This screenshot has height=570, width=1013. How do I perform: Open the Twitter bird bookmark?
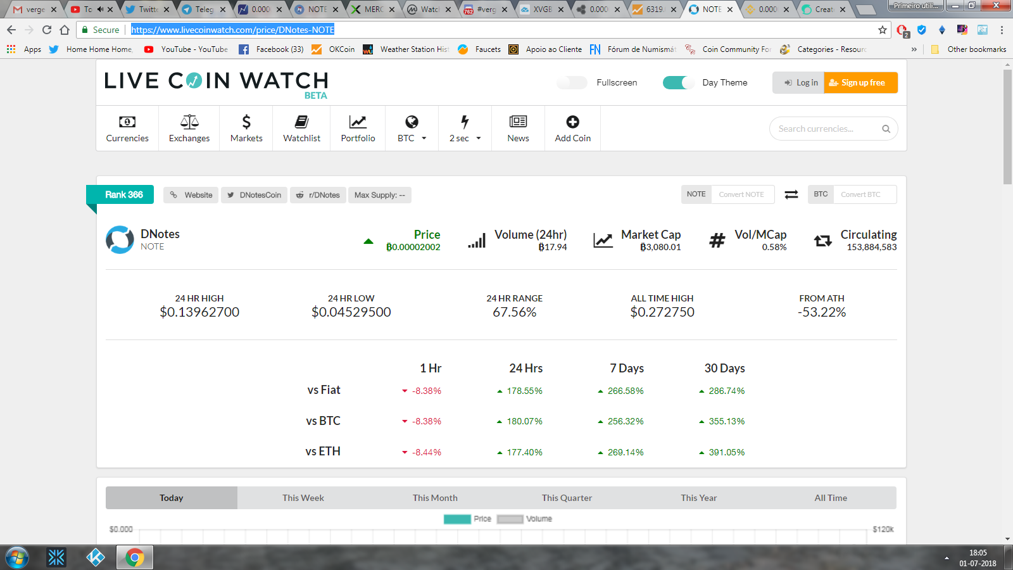pyautogui.click(x=54, y=49)
